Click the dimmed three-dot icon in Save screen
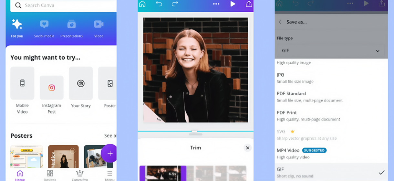This screenshot has width=394, height=181. [x=350, y=3]
